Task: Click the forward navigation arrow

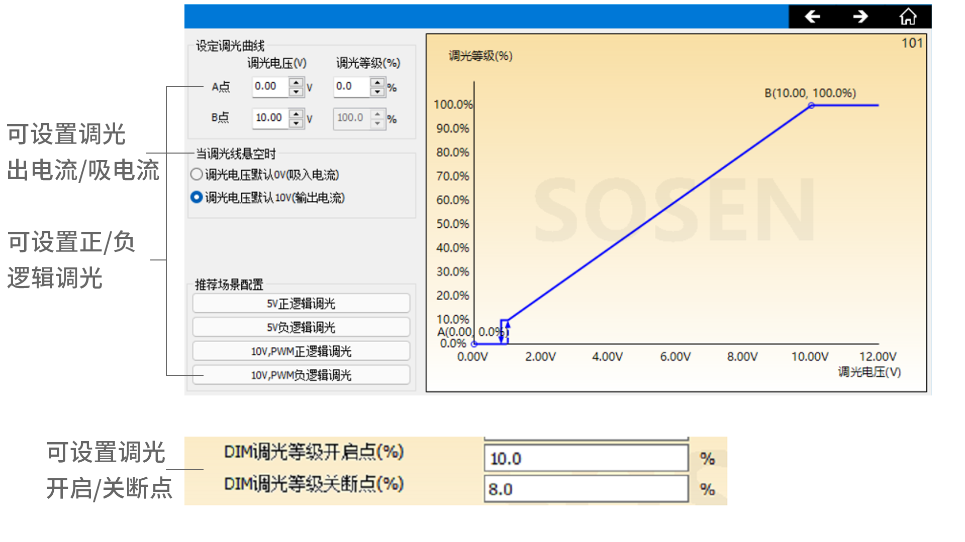Action: [860, 16]
